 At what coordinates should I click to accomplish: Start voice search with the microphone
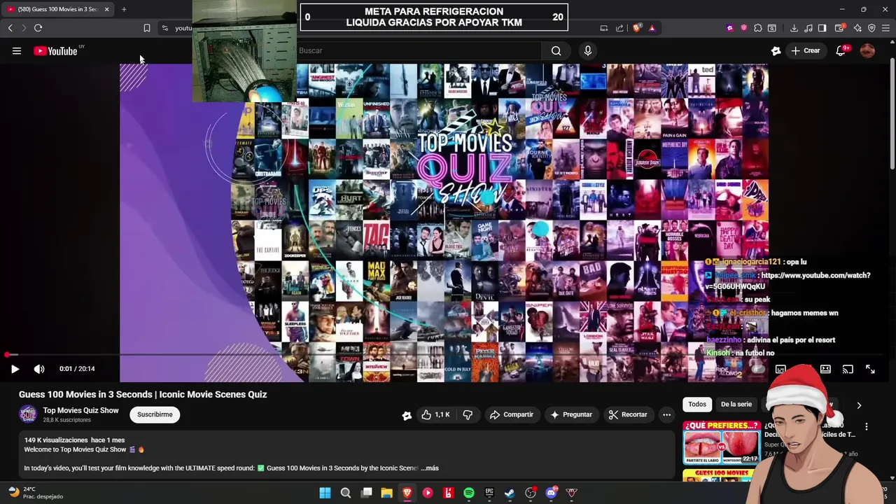[587, 50]
